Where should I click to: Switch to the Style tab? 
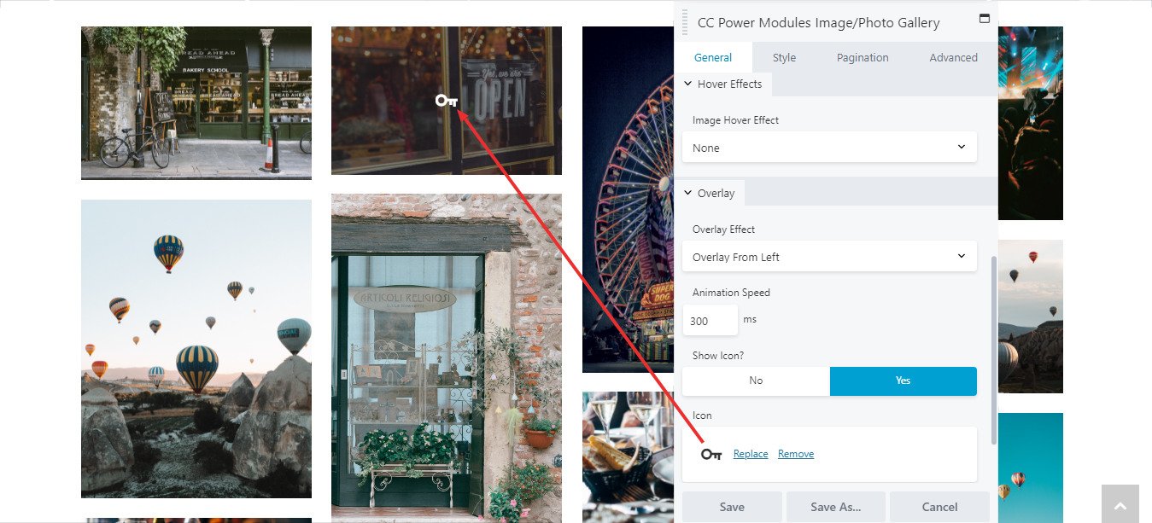click(x=784, y=57)
